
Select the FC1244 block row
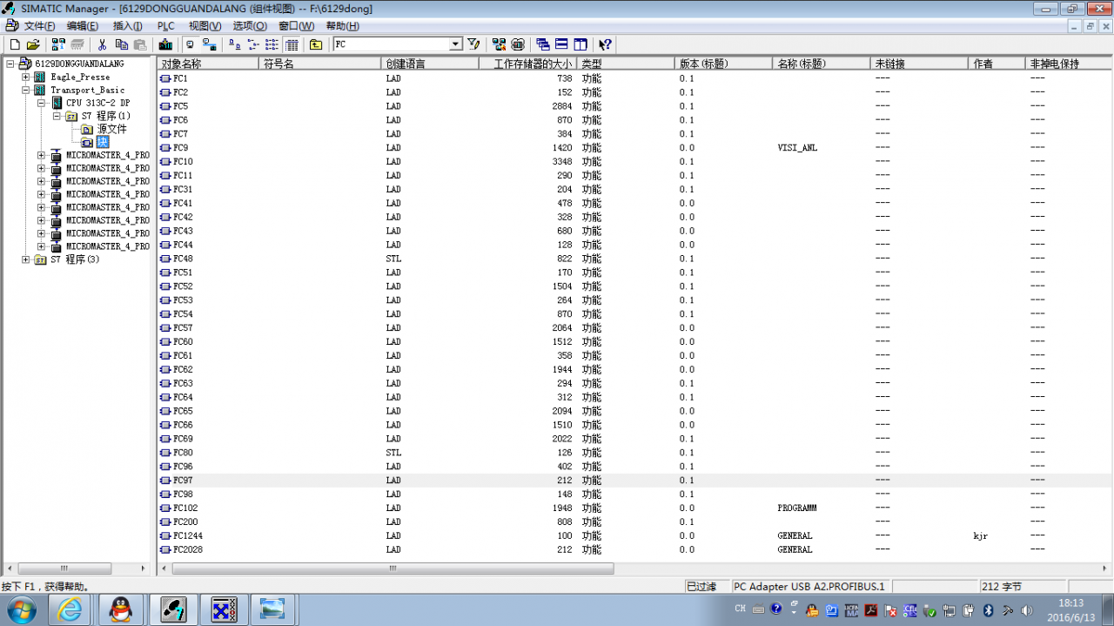635,535
